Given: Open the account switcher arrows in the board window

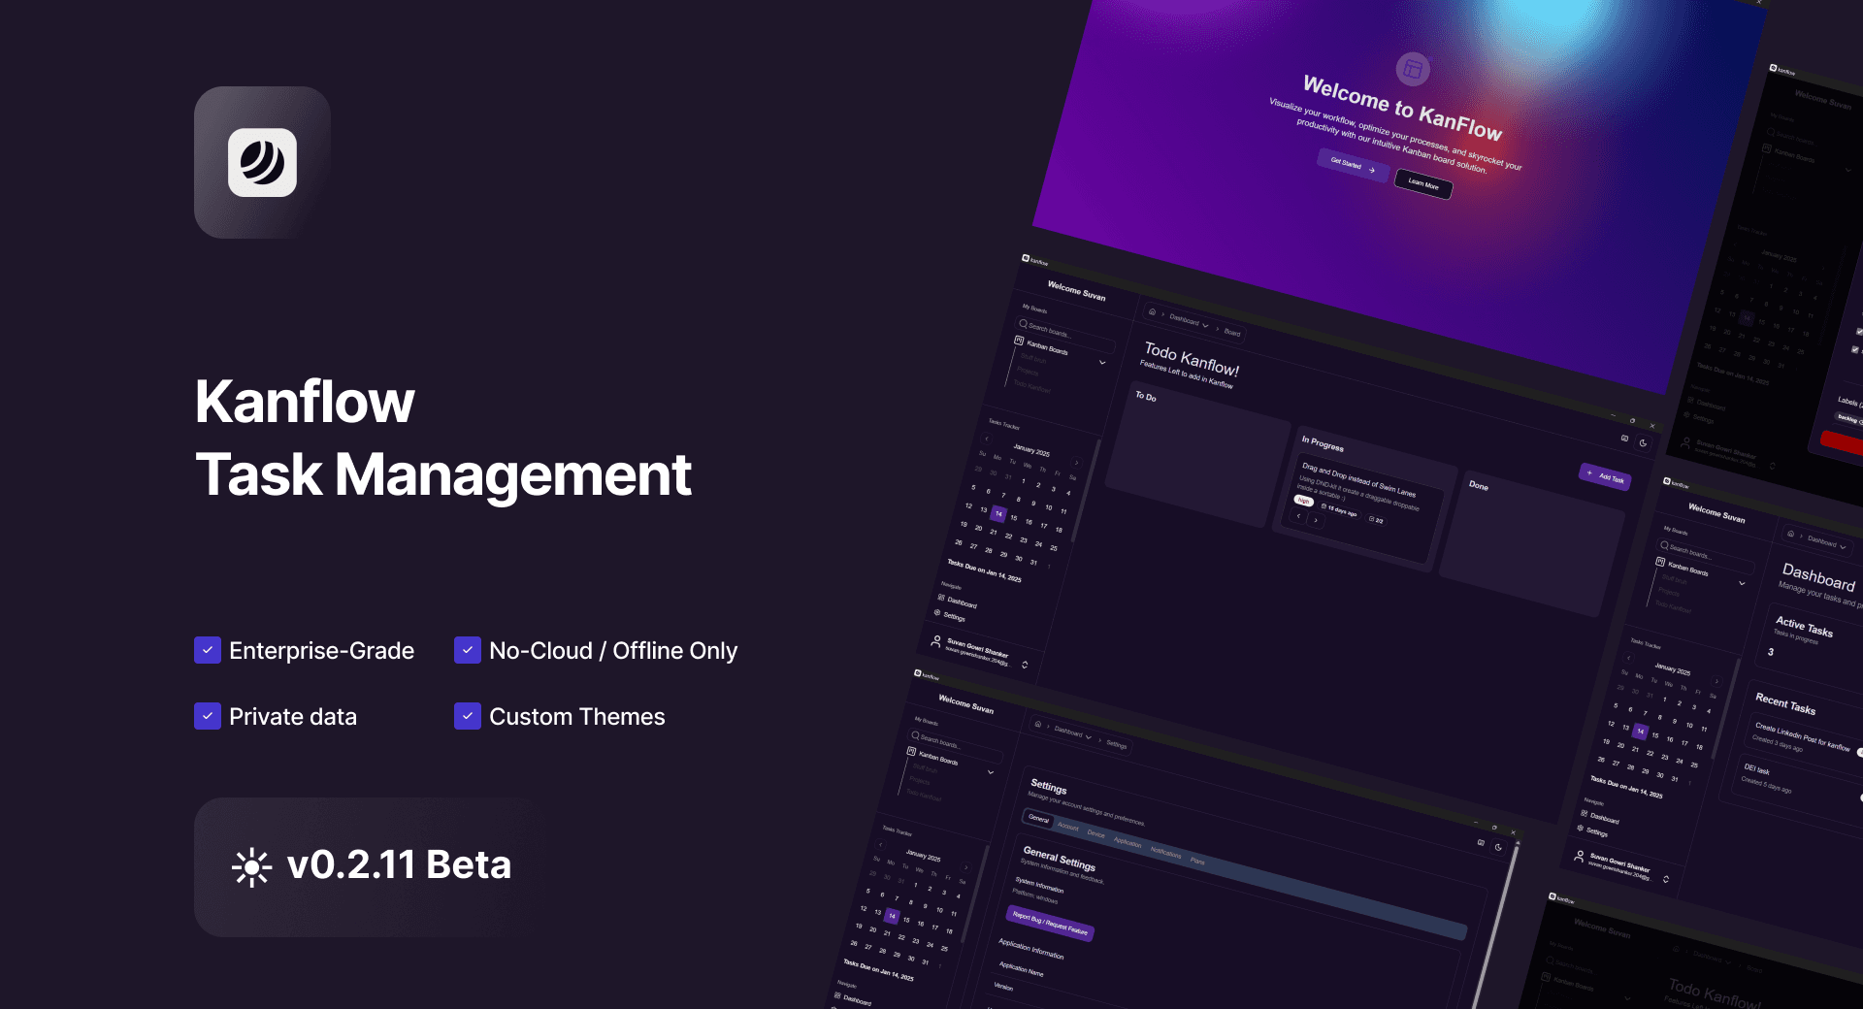Looking at the screenshot, I should 1025,665.
